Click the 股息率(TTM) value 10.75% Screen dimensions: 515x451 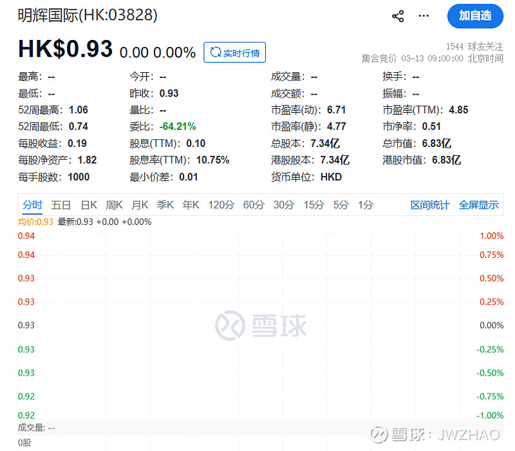(x=213, y=160)
